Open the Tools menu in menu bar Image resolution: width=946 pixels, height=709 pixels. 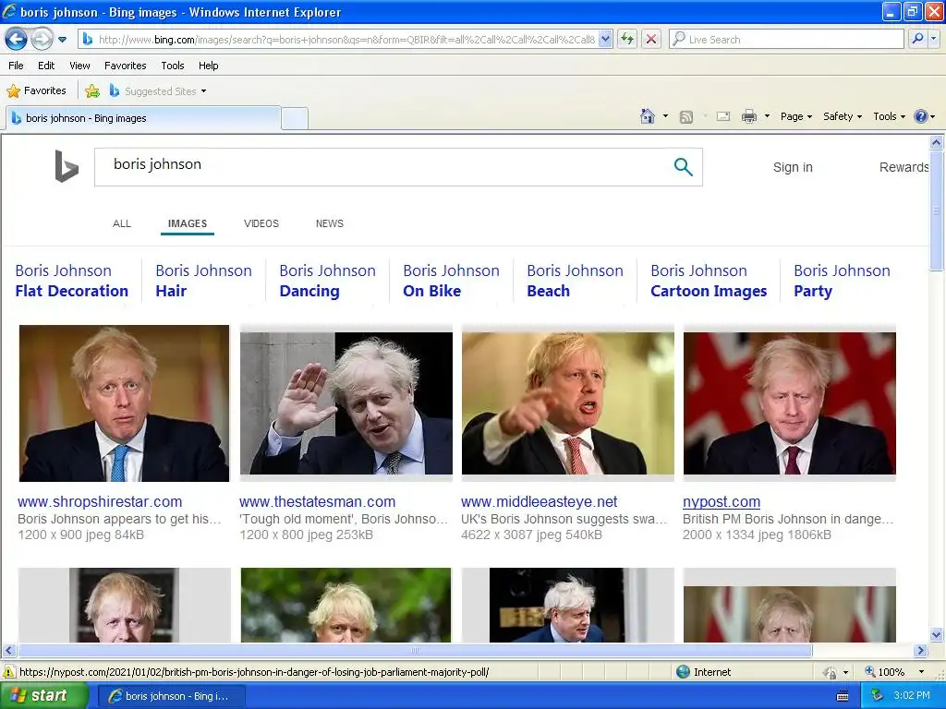pyautogui.click(x=173, y=66)
